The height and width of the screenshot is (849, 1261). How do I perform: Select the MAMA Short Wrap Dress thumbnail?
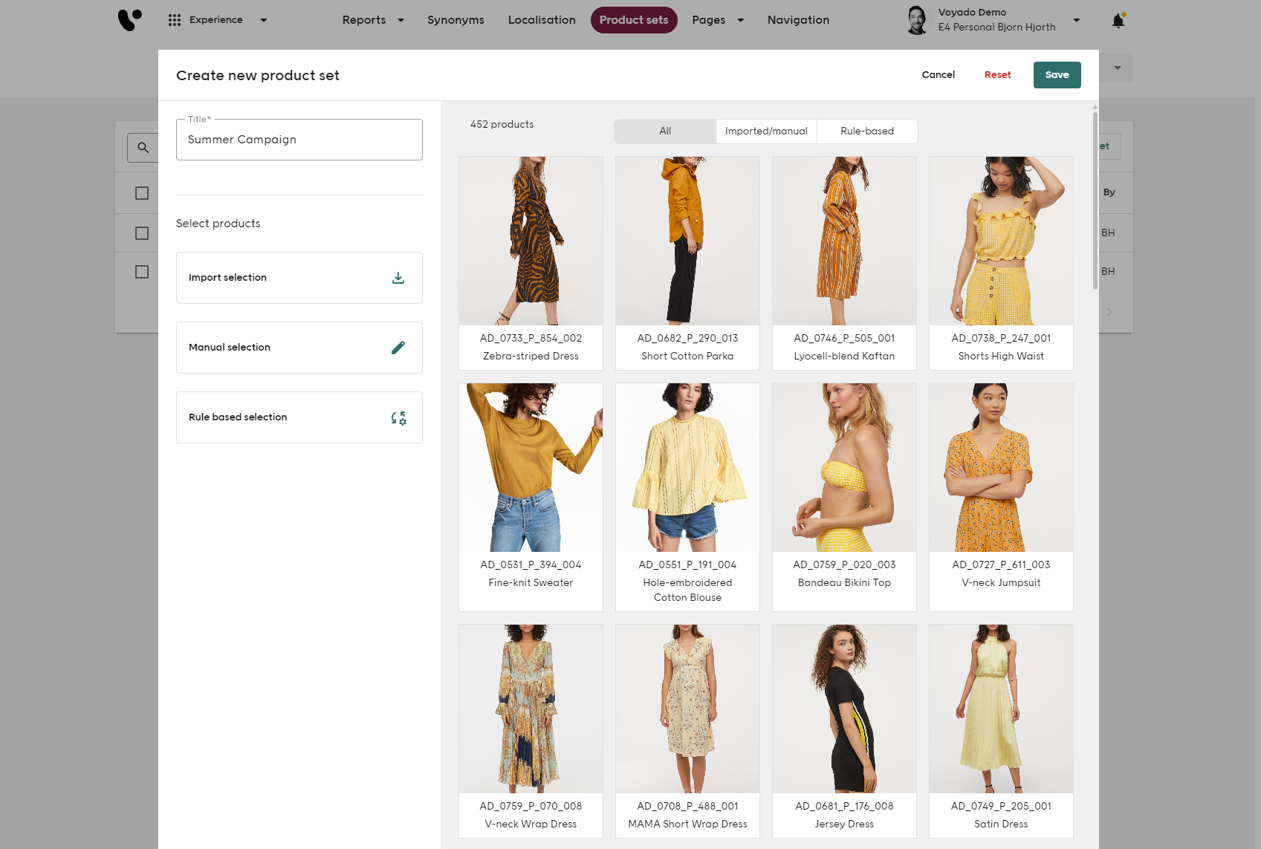(687, 709)
